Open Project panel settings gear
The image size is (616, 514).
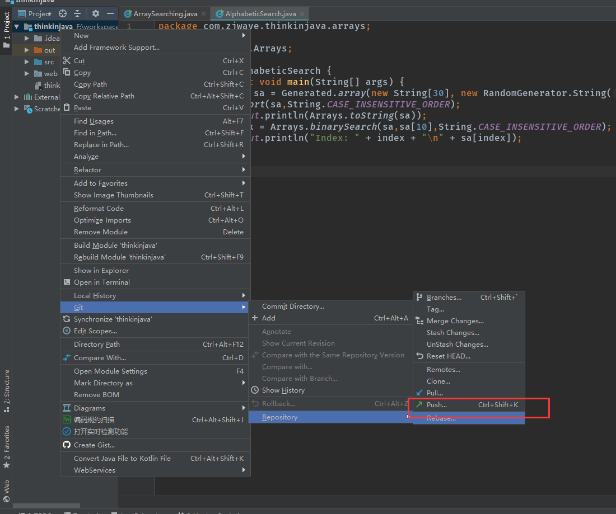[x=96, y=13]
